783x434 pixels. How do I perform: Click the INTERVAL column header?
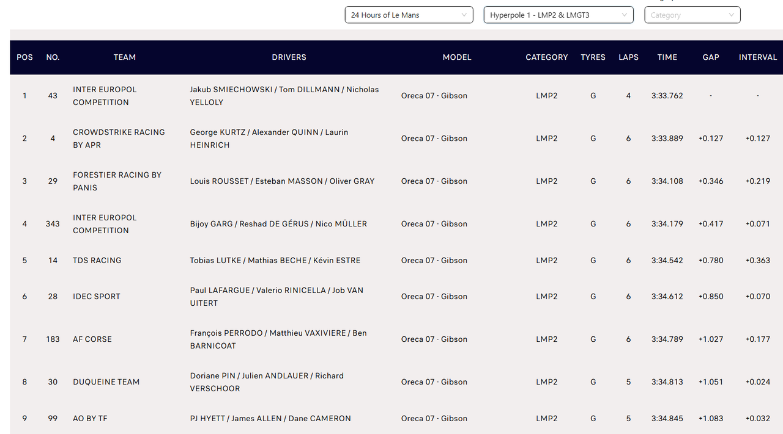(x=758, y=57)
